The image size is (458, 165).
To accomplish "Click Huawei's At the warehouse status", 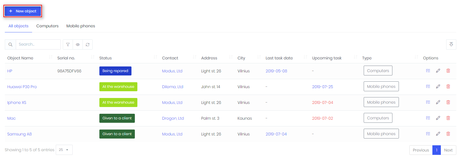I will pyautogui.click(x=118, y=87).
